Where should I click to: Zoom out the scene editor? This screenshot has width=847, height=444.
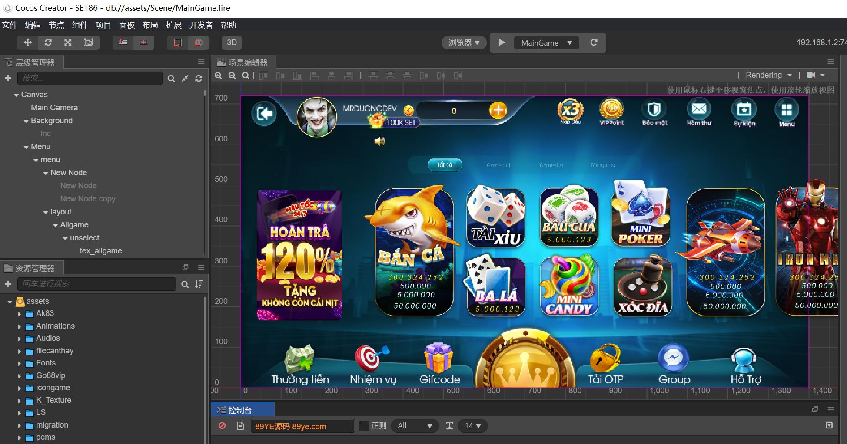click(232, 76)
